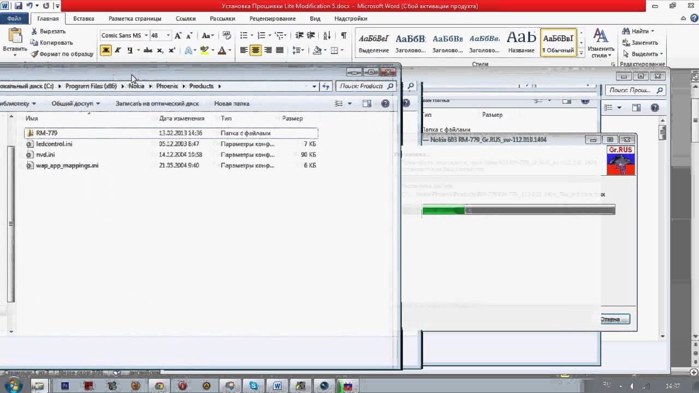The width and height of the screenshot is (699, 393).
Task: Expand the bullets list dropdown
Action: (x=251, y=35)
